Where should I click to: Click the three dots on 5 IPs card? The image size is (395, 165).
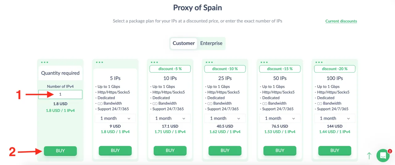click(99, 62)
